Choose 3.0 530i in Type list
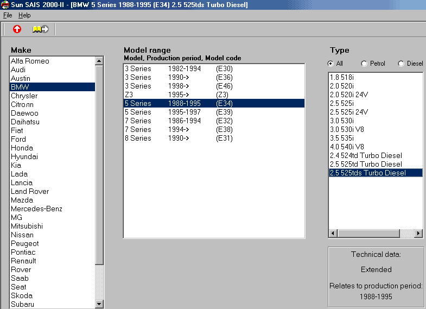The image size is (426, 309). click(x=376, y=121)
